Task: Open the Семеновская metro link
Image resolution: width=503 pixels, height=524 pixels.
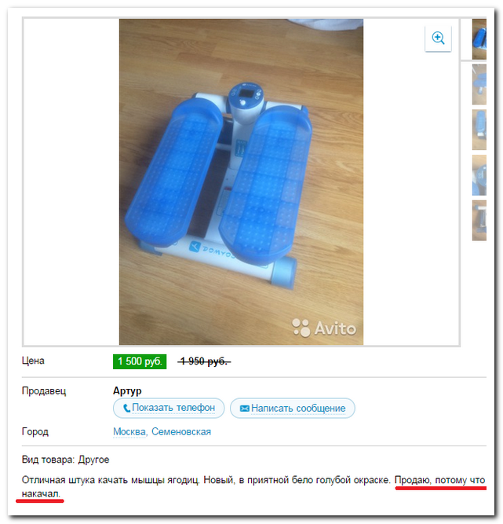Action: point(181,432)
